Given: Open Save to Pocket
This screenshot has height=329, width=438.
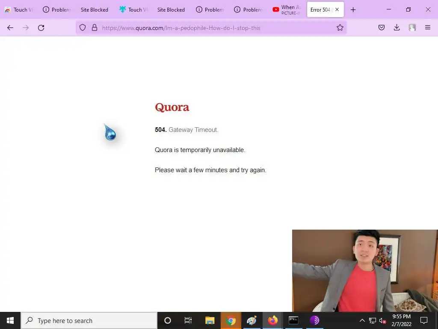Looking at the screenshot, I should pos(381,27).
